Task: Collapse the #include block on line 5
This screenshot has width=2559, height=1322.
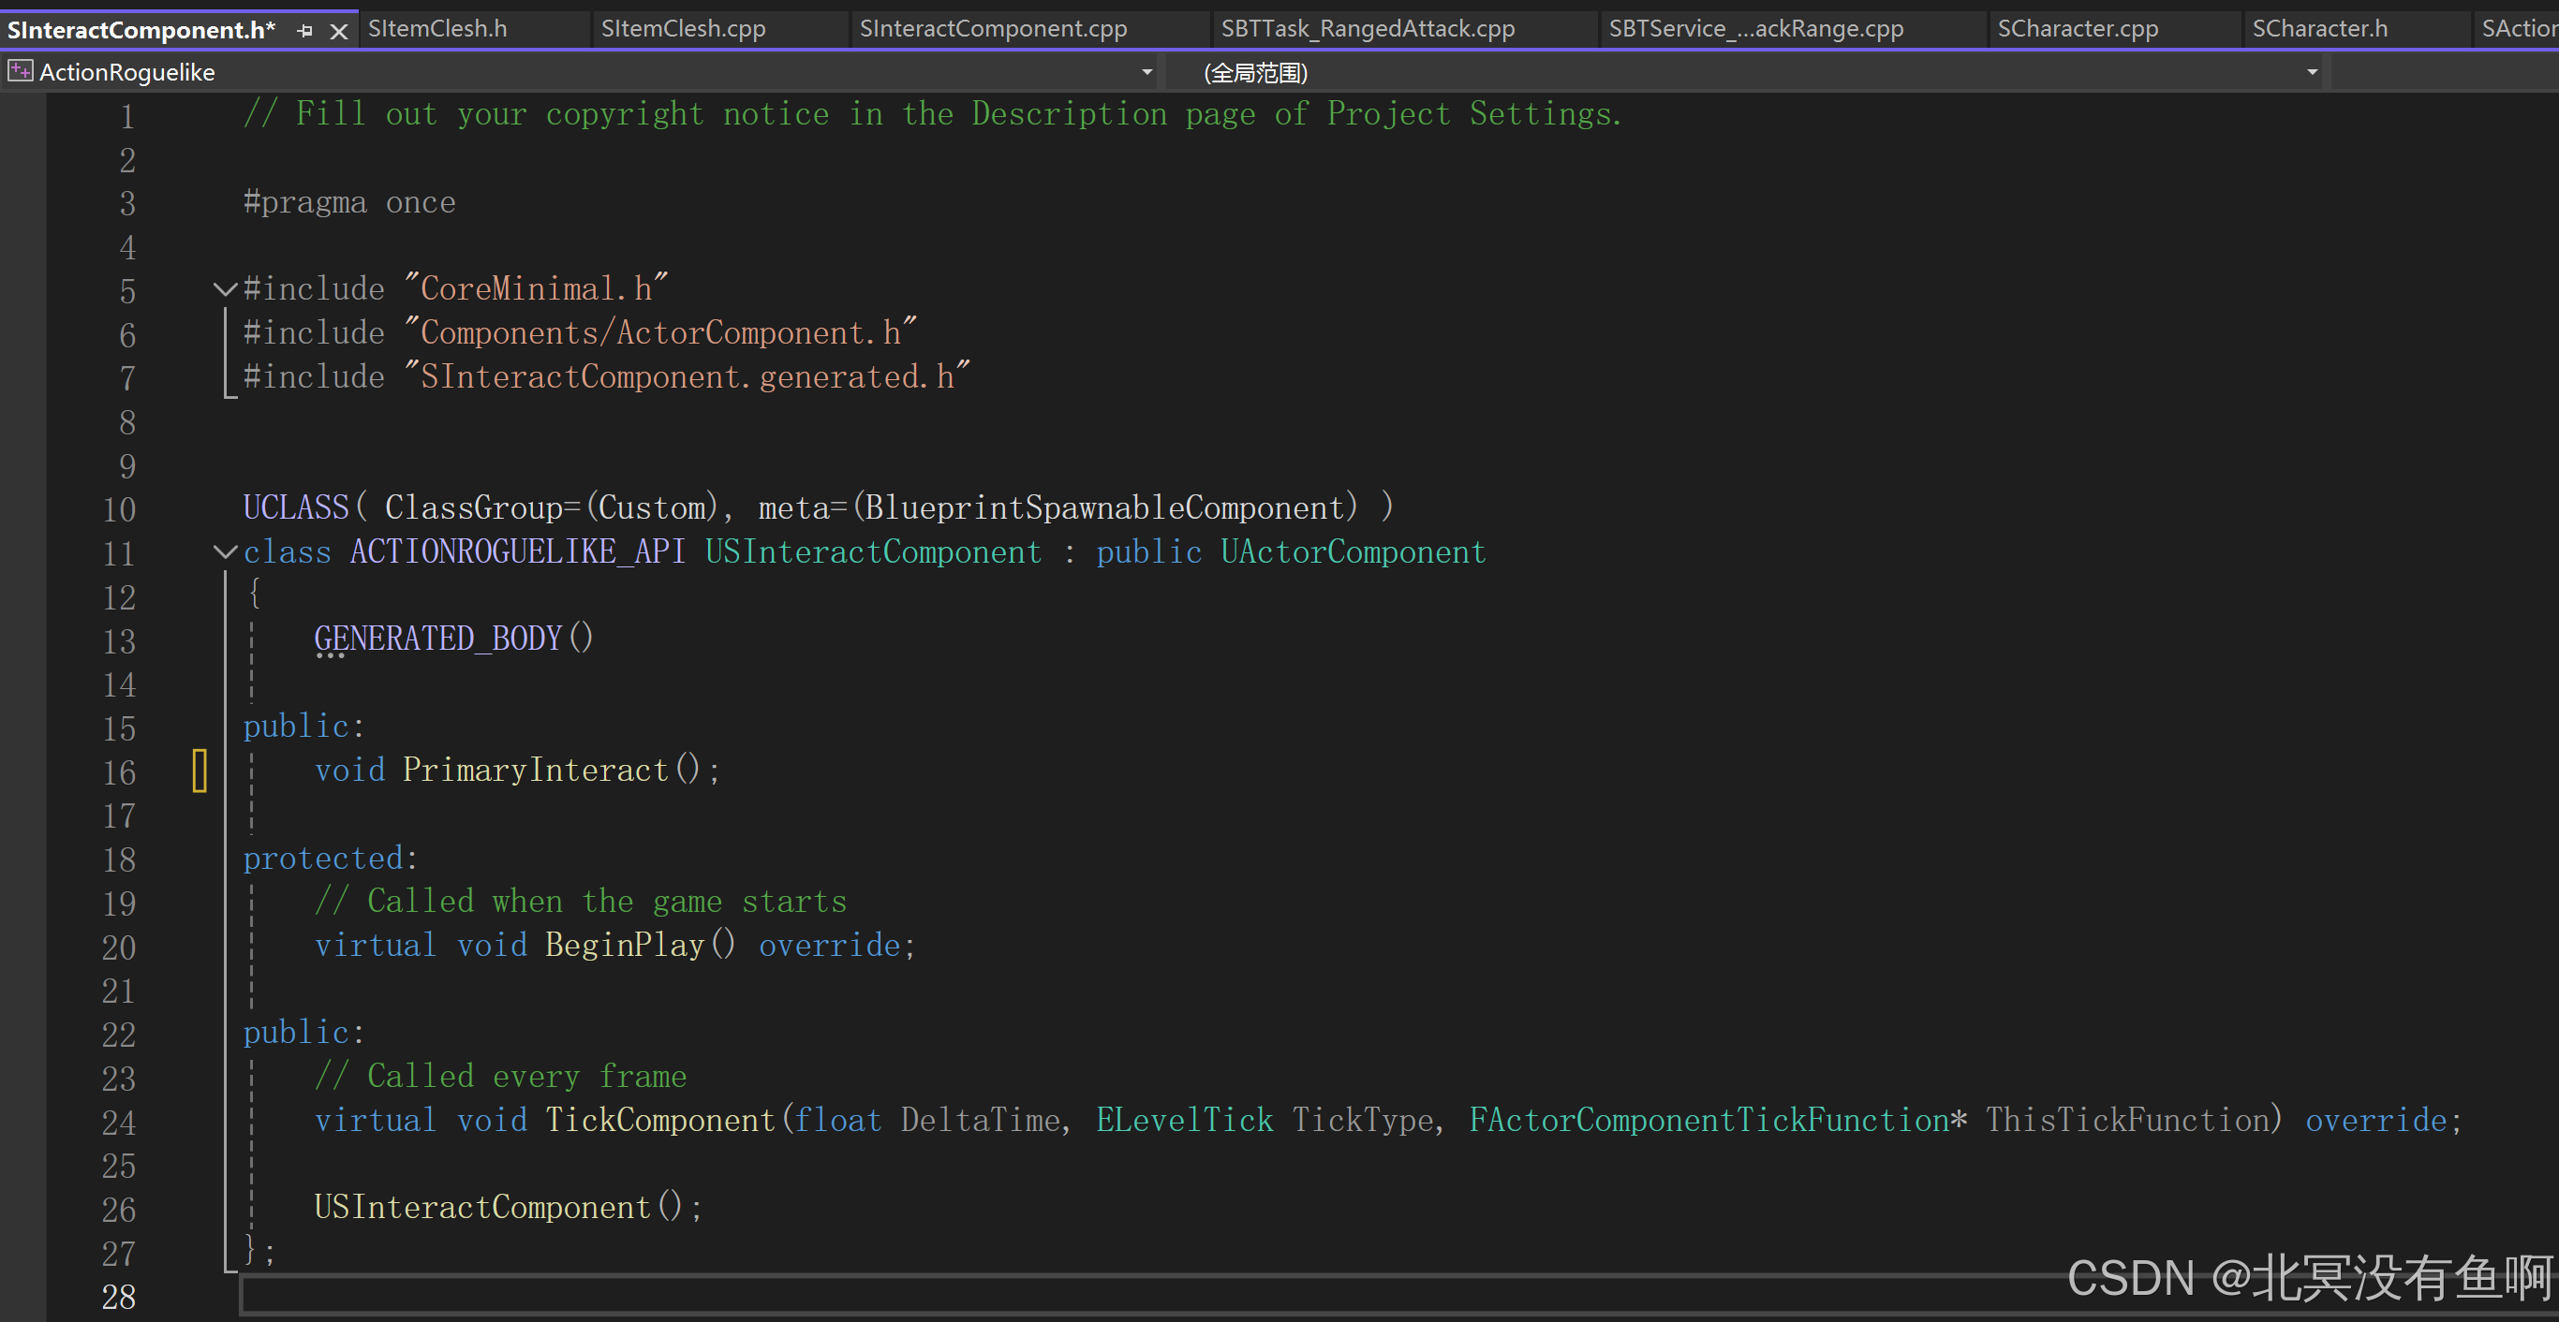Action: [225, 290]
